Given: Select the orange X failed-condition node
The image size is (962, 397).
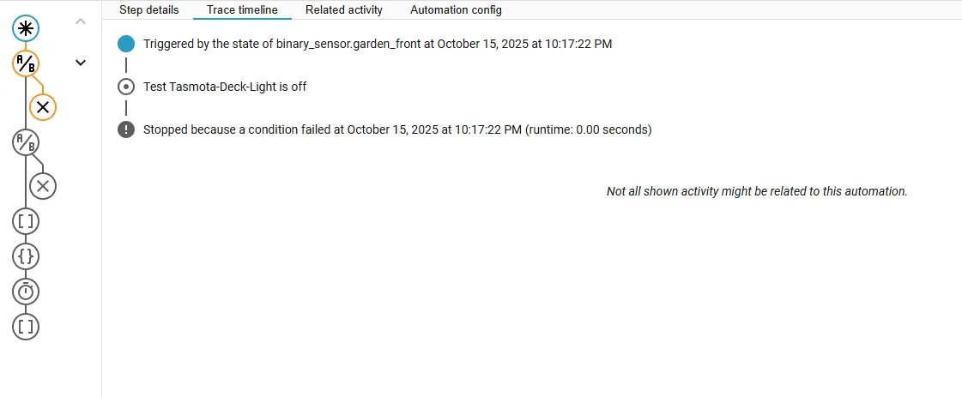Looking at the screenshot, I should pos(43,107).
